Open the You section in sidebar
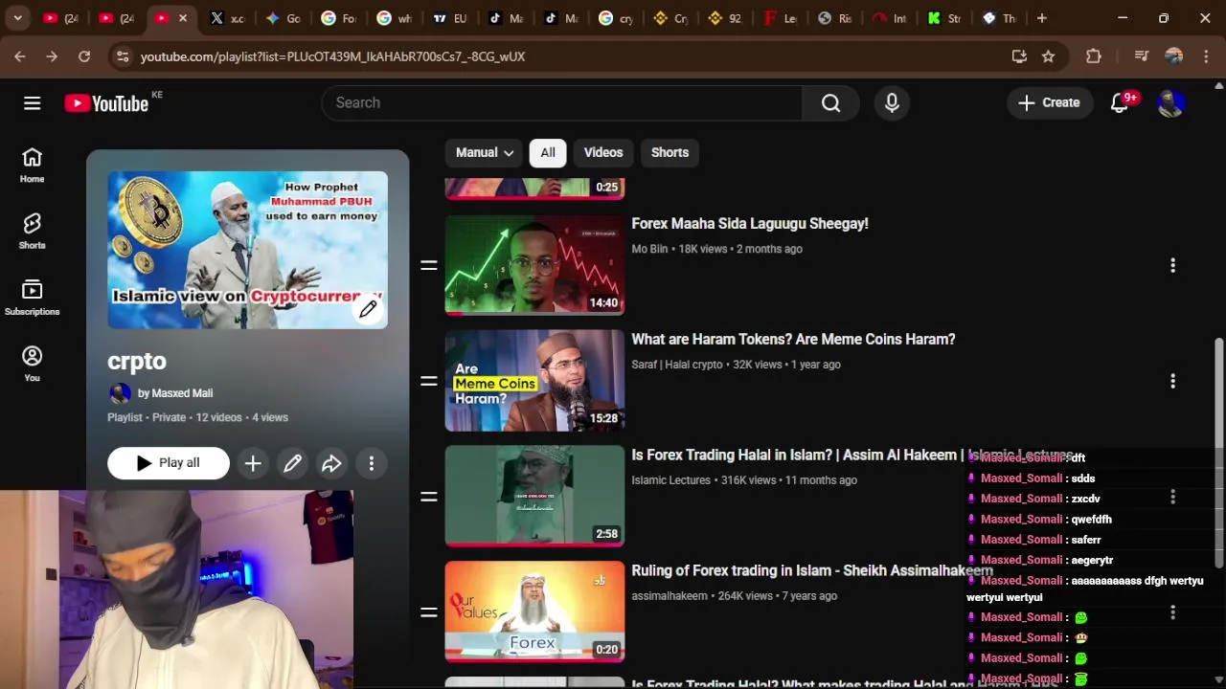 [x=32, y=364]
